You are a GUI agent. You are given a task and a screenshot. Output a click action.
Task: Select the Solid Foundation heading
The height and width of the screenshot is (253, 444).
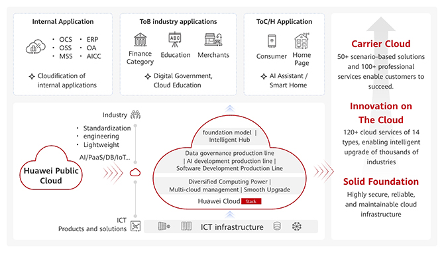[x=381, y=181]
